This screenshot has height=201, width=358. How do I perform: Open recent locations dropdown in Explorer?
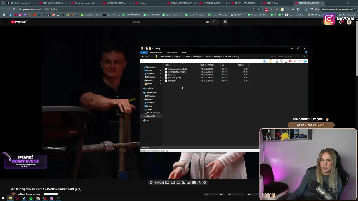pyautogui.click(x=150, y=56)
